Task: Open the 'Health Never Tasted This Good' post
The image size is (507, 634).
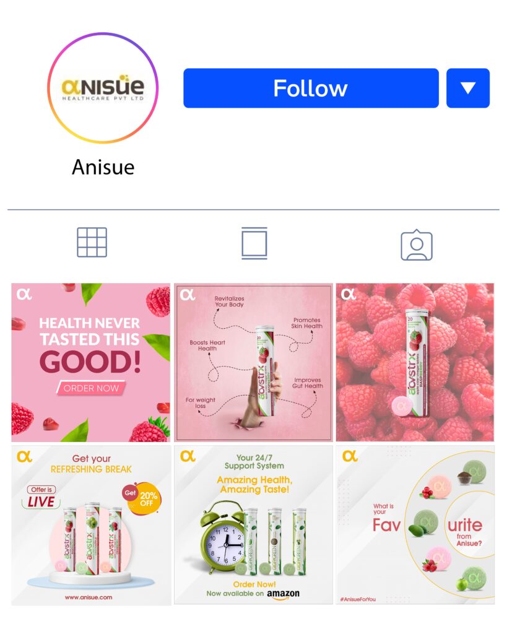Action: pos(90,362)
